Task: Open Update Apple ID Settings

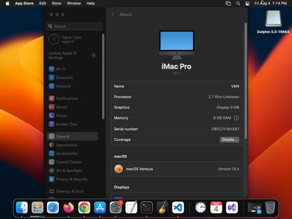Action: [72, 56]
